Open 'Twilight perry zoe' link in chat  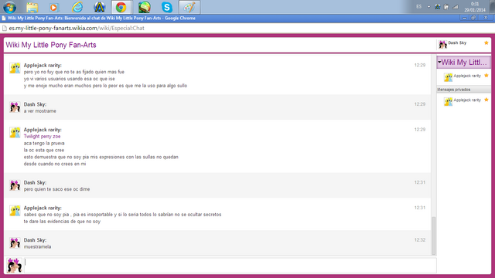[42, 137]
